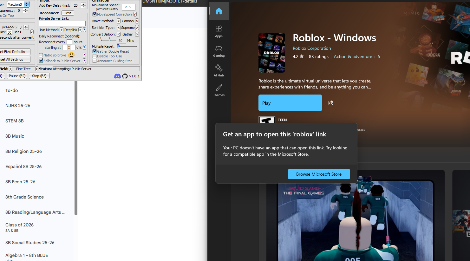This screenshot has width=470, height=261.
Task: Click the weary face emoji
Action: click(71, 55)
